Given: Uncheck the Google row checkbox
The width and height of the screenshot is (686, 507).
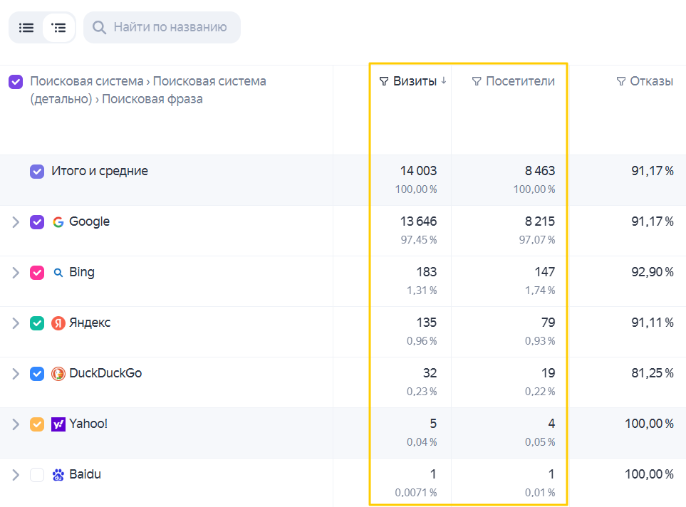Looking at the screenshot, I should click(x=37, y=222).
